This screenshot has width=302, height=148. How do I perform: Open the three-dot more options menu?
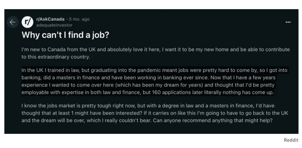pos(288,22)
